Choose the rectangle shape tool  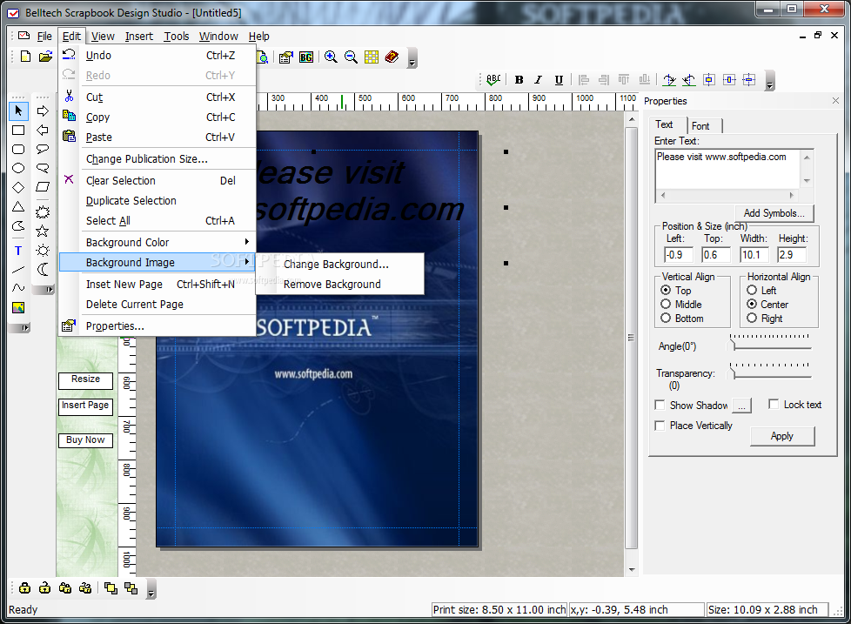18,131
